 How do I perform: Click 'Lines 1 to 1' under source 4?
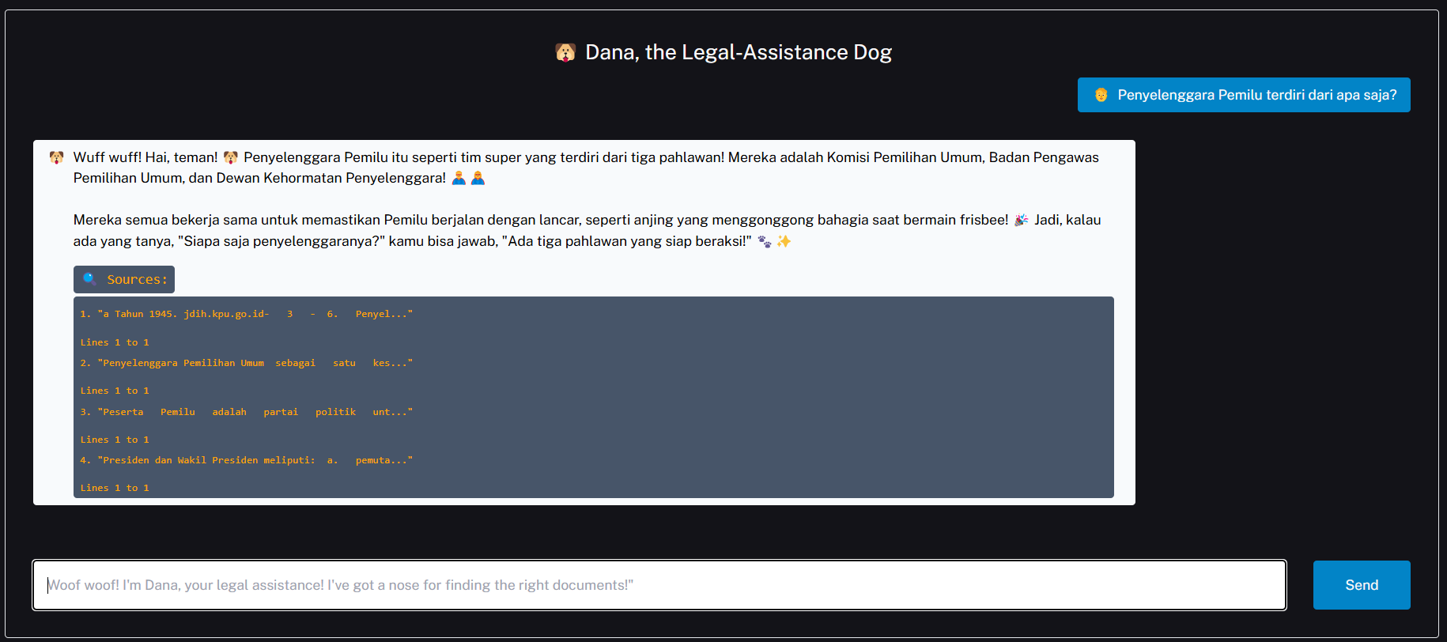coord(115,488)
